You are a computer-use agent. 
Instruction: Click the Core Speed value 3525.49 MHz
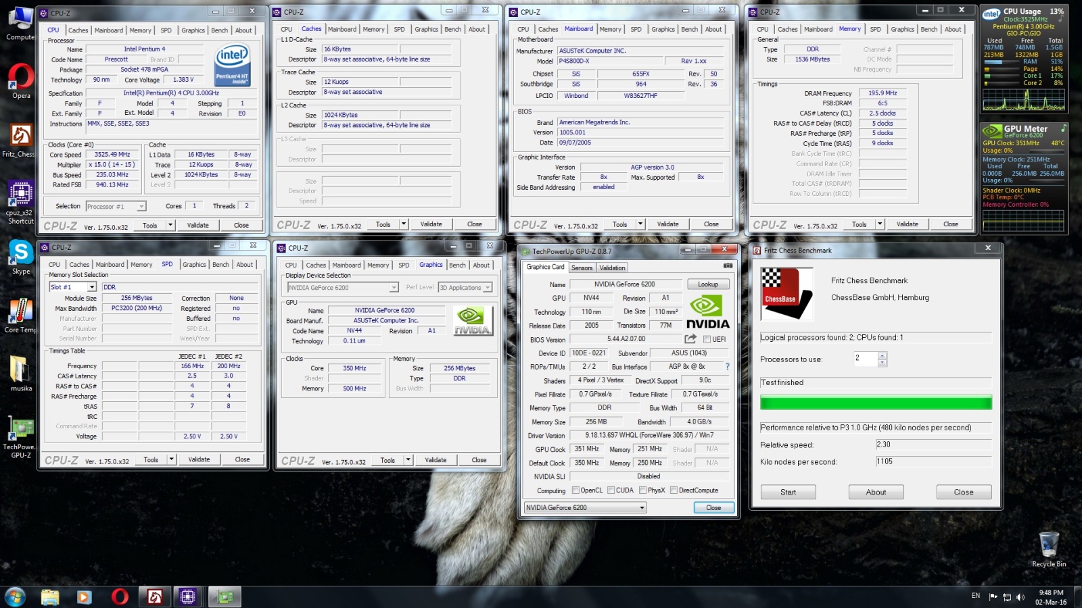pyautogui.click(x=112, y=155)
